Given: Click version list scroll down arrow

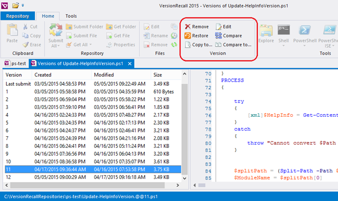Looking at the screenshot, I should 184,178.
